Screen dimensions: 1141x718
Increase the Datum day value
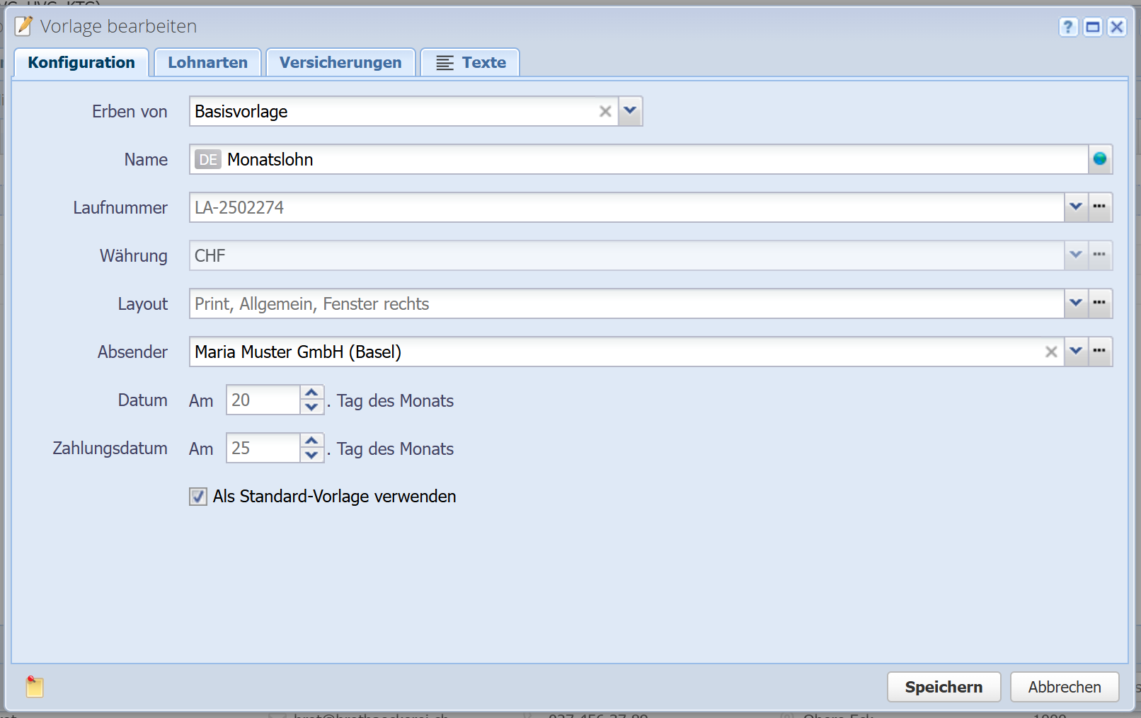click(x=311, y=393)
